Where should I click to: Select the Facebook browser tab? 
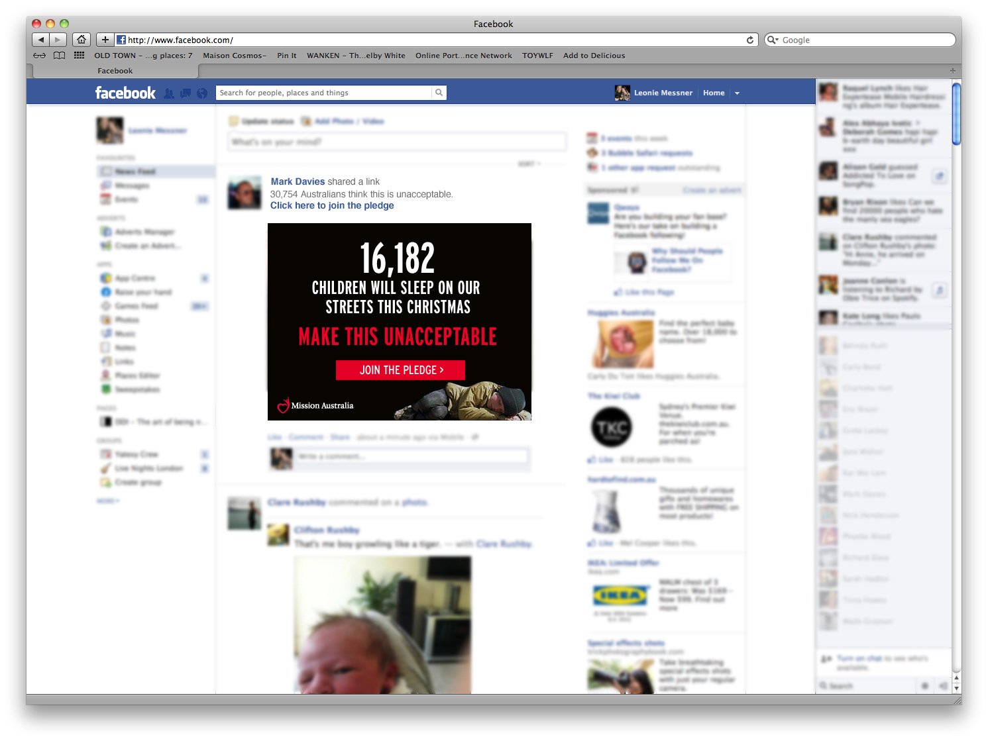pyautogui.click(x=115, y=71)
